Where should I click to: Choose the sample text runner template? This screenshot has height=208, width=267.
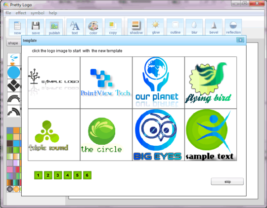click(x=211, y=135)
